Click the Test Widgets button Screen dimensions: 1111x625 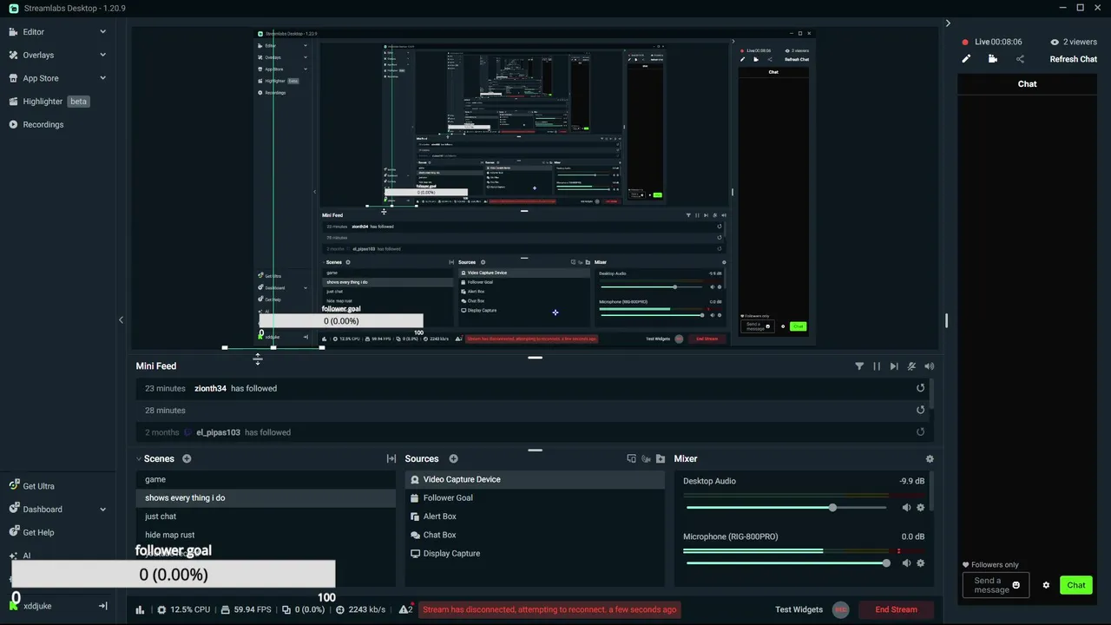pyautogui.click(x=799, y=609)
